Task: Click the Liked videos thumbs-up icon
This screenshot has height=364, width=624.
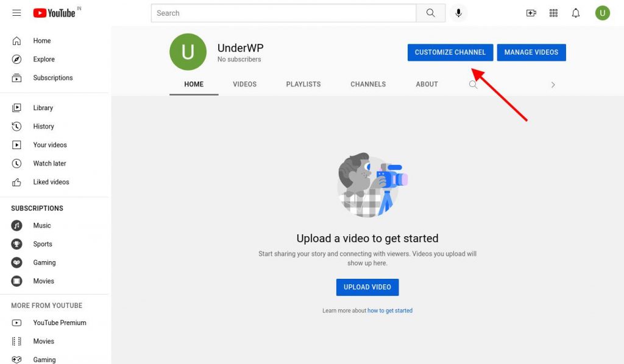Action: click(16, 182)
